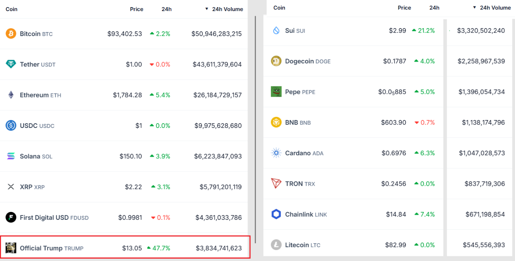The width and height of the screenshot is (515, 261).
Task: Sort left table by 24h Volume arrow
Action: coord(207,9)
